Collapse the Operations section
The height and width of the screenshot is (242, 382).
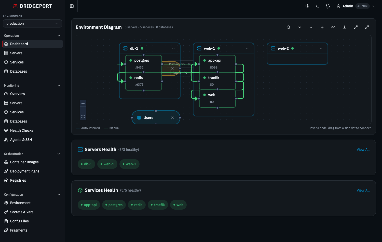pos(59,36)
